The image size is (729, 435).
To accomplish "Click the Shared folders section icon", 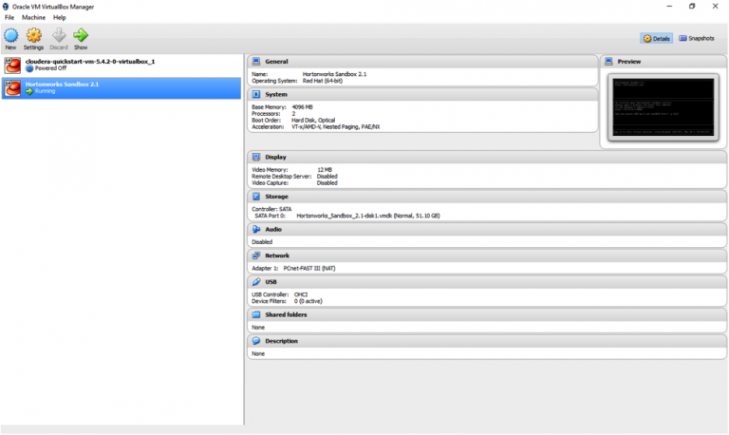I will pyautogui.click(x=256, y=315).
